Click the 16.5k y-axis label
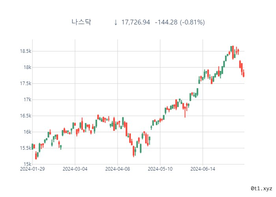The height and width of the screenshot is (197, 276). click(x=26, y=116)
